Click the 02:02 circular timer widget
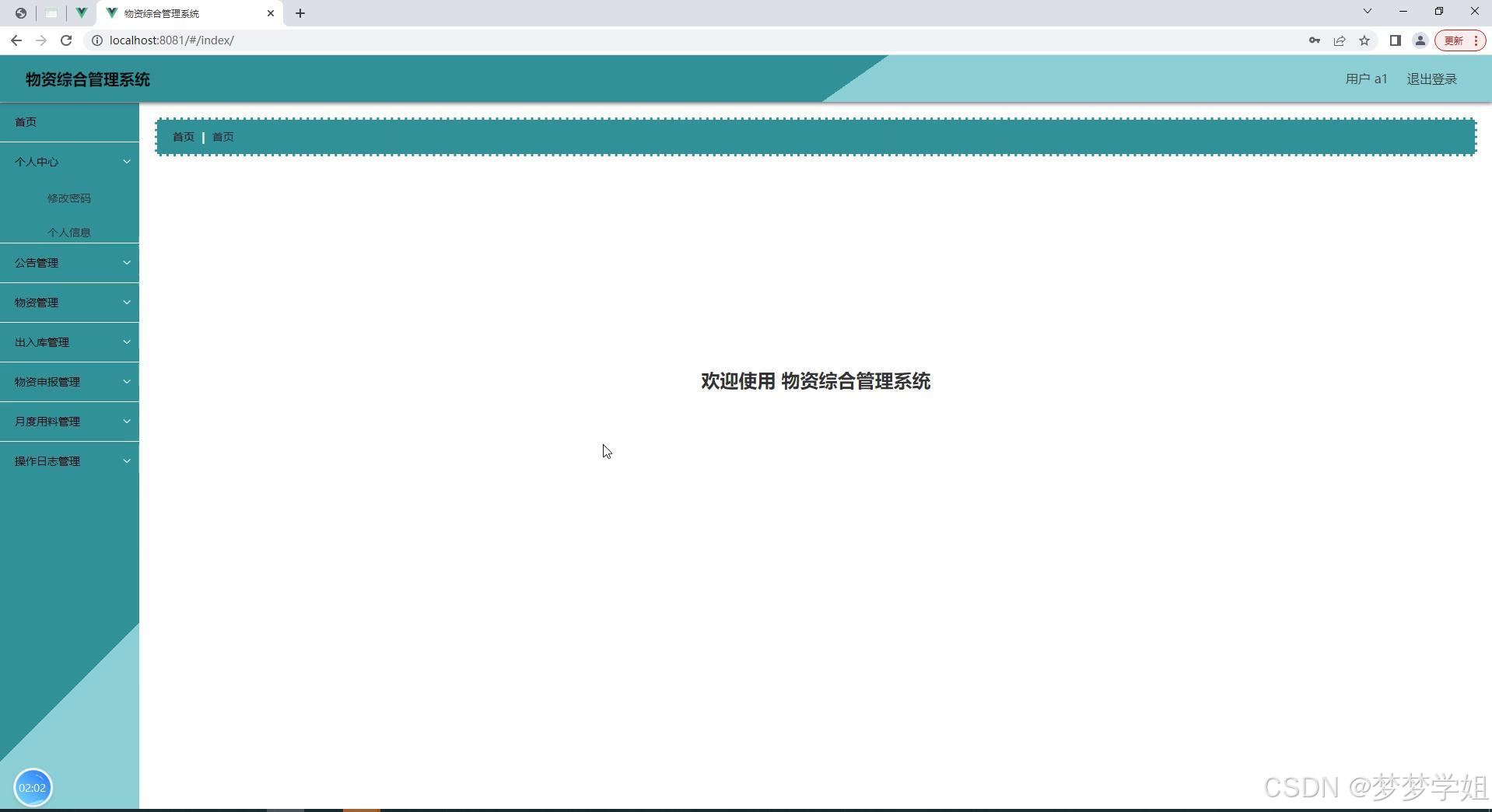 (33, 786)
